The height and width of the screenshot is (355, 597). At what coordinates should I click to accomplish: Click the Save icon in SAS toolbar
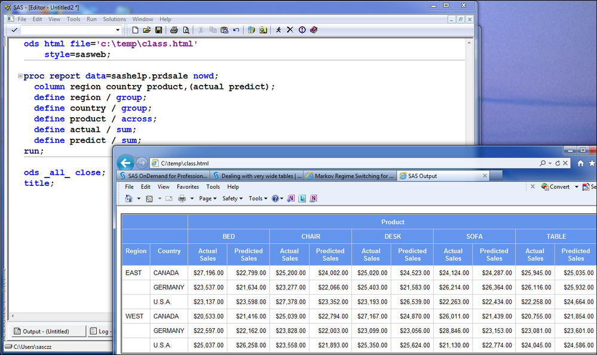(158, 30)
